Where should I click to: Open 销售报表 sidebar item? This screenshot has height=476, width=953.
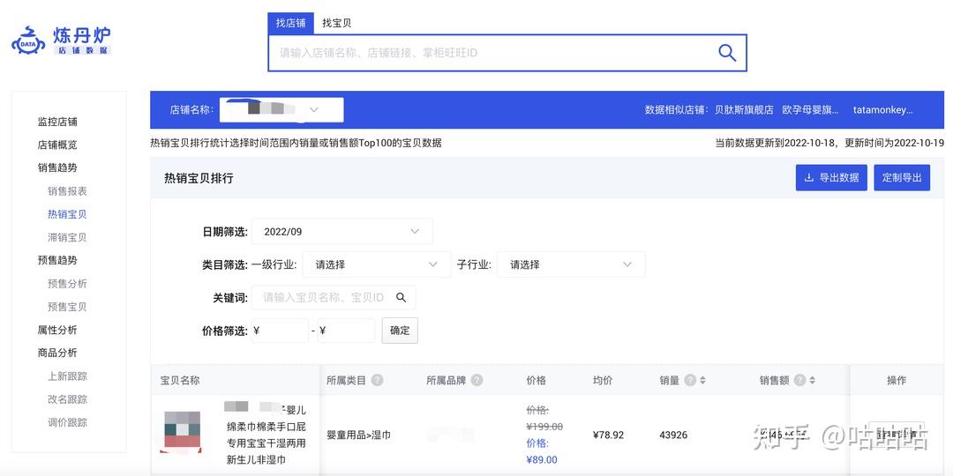(x=67, y=191)
